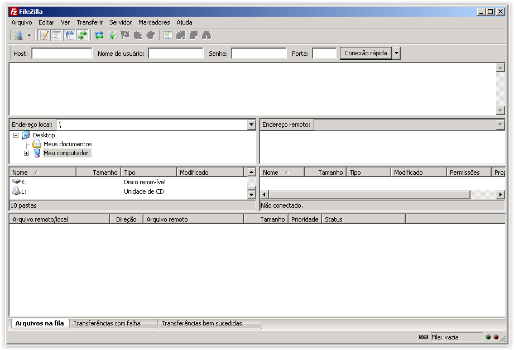The image size is (514, 350).
Task: Open the Endereço local path dropdown
Action: 252,124
